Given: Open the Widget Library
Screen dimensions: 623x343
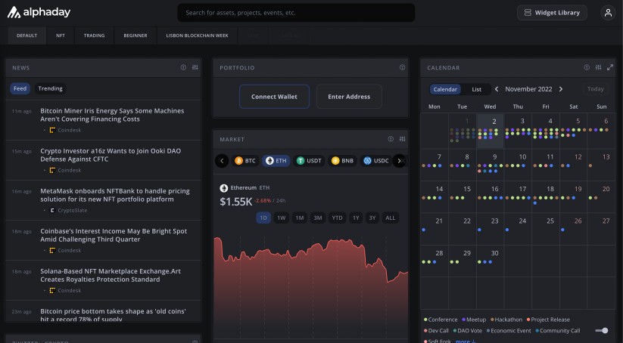Looking at the screenshot, I should pos(551,13).
